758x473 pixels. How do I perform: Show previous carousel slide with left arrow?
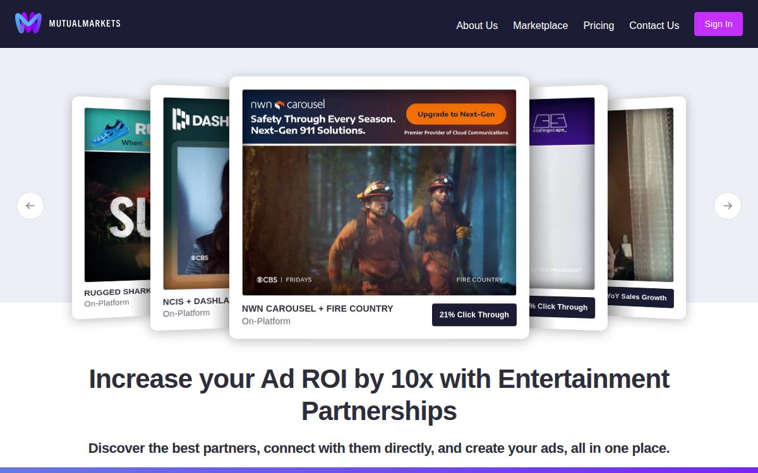[x=30, y=206]
